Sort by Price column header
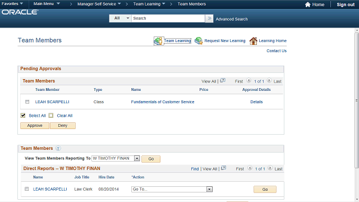 click(x=204, y=90)
